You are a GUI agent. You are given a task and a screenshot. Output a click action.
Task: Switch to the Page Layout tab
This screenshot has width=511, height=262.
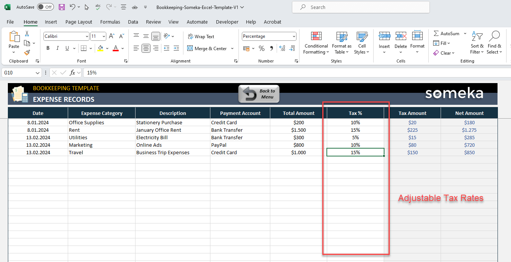click(79, 22)
